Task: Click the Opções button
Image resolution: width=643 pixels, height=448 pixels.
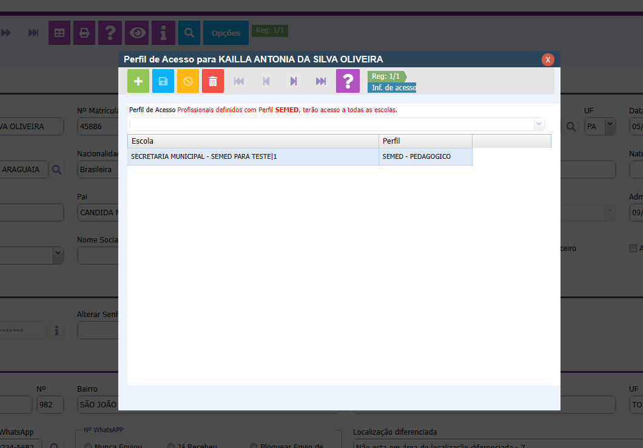Action: [x=226, y=33]
